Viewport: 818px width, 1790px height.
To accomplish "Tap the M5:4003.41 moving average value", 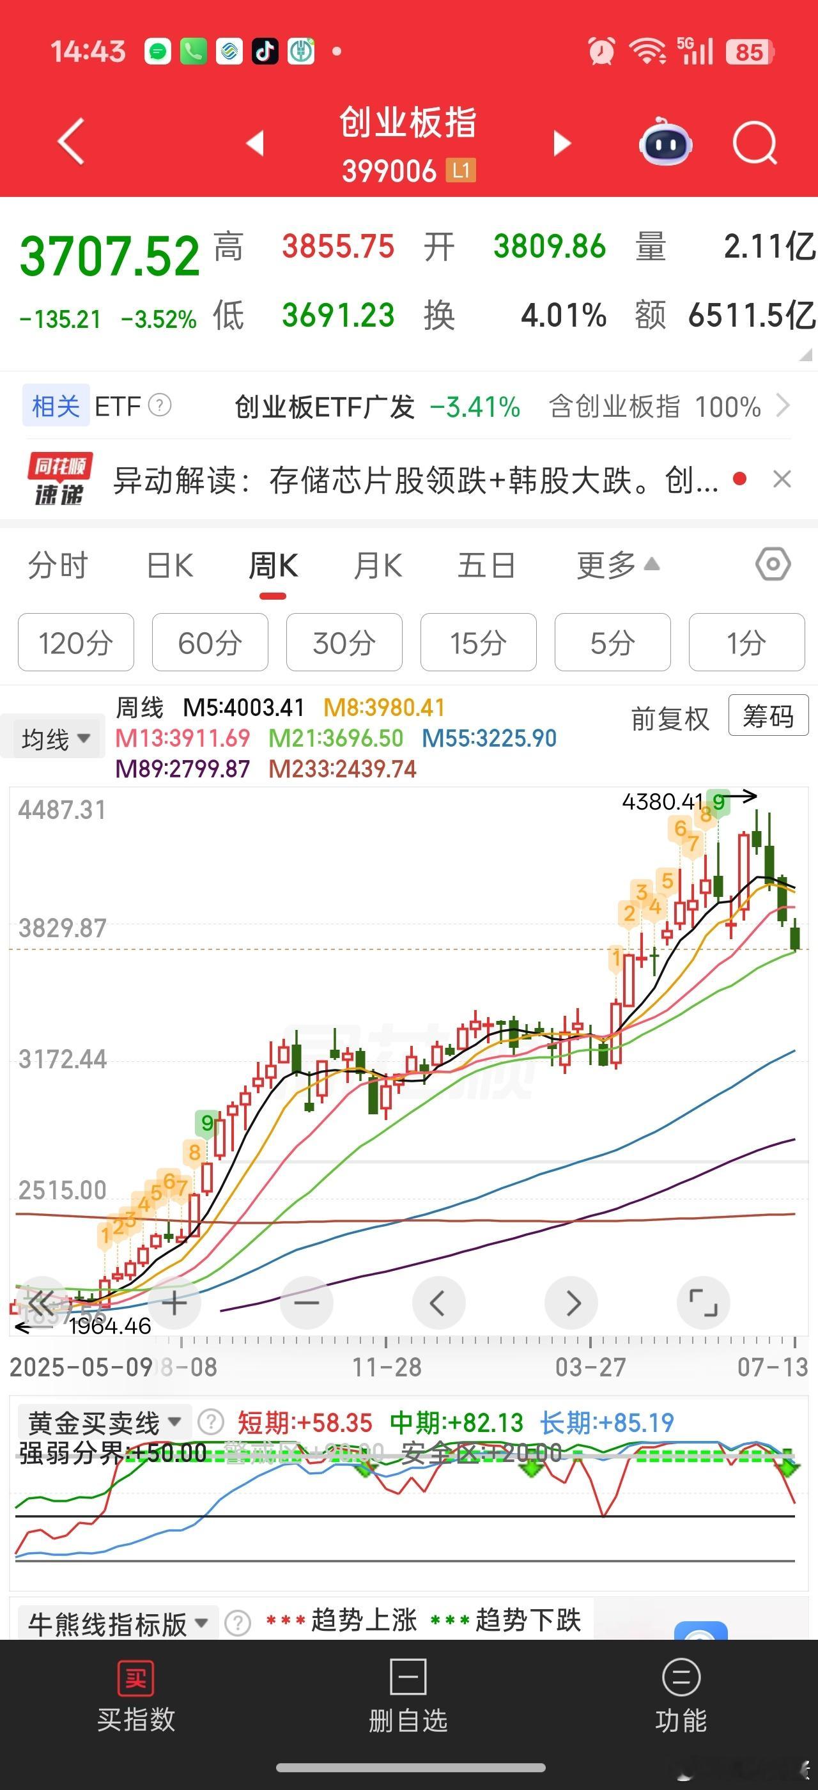I will (243, 708).
